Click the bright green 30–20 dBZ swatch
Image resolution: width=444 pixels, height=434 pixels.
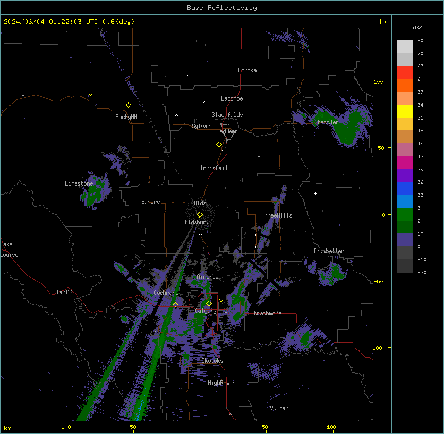tap(405, 214)
